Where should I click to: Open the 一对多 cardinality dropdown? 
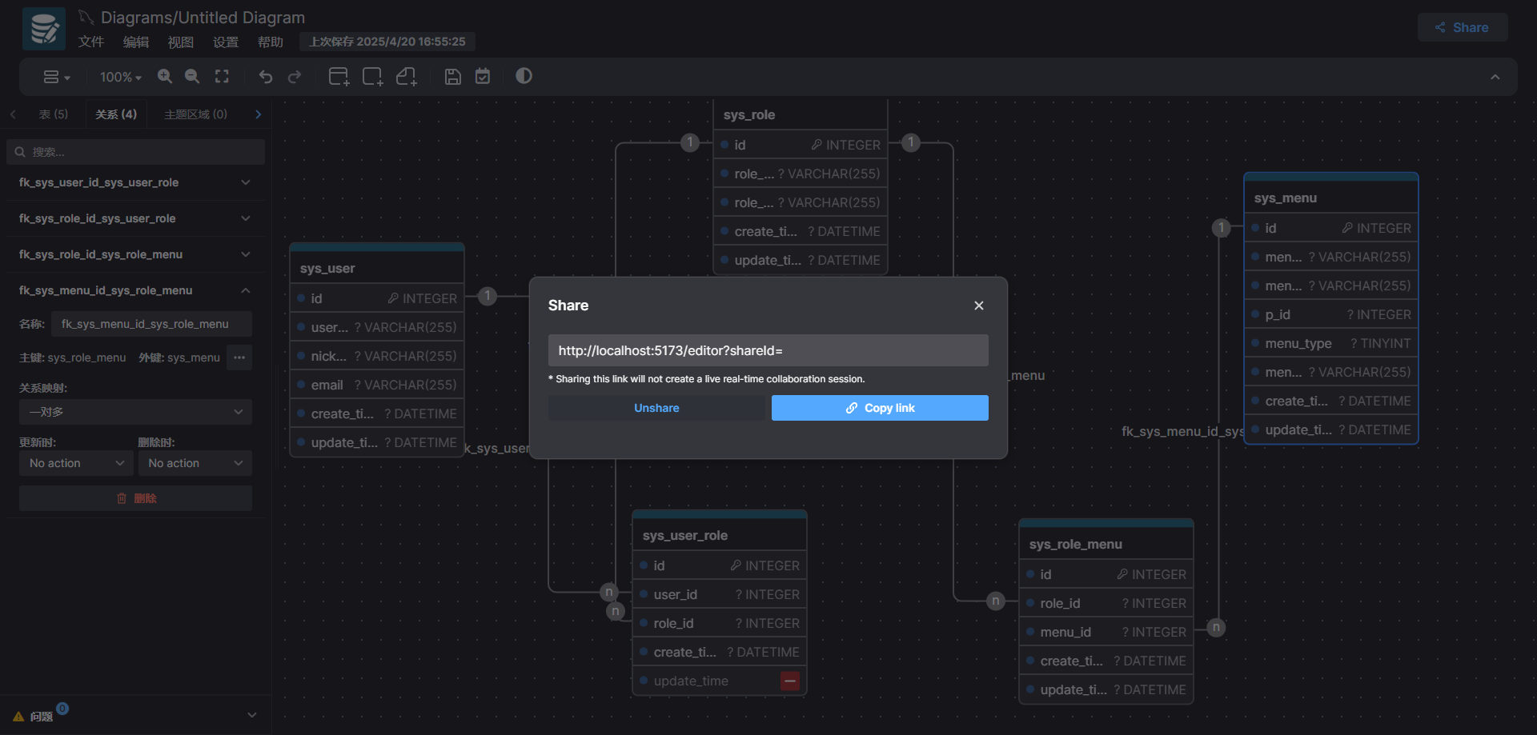[x=135, y=412]
